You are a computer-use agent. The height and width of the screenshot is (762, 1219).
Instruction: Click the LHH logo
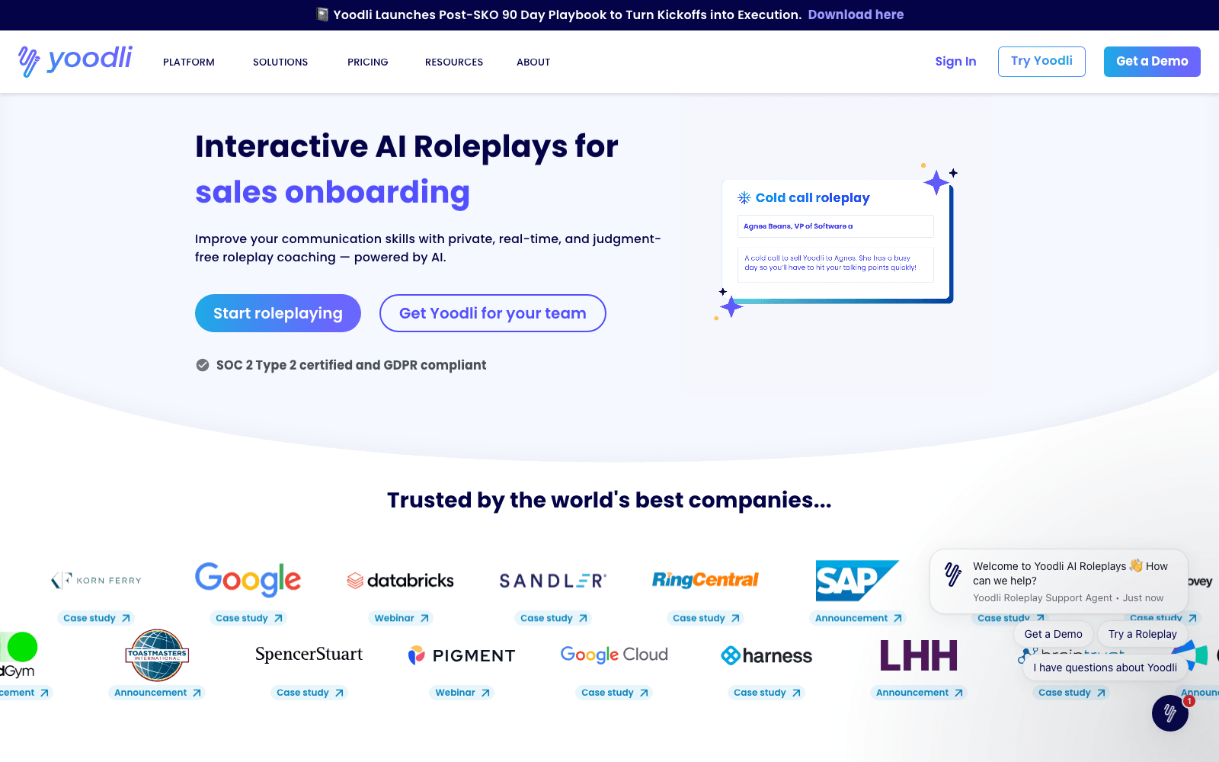point(919,655)
